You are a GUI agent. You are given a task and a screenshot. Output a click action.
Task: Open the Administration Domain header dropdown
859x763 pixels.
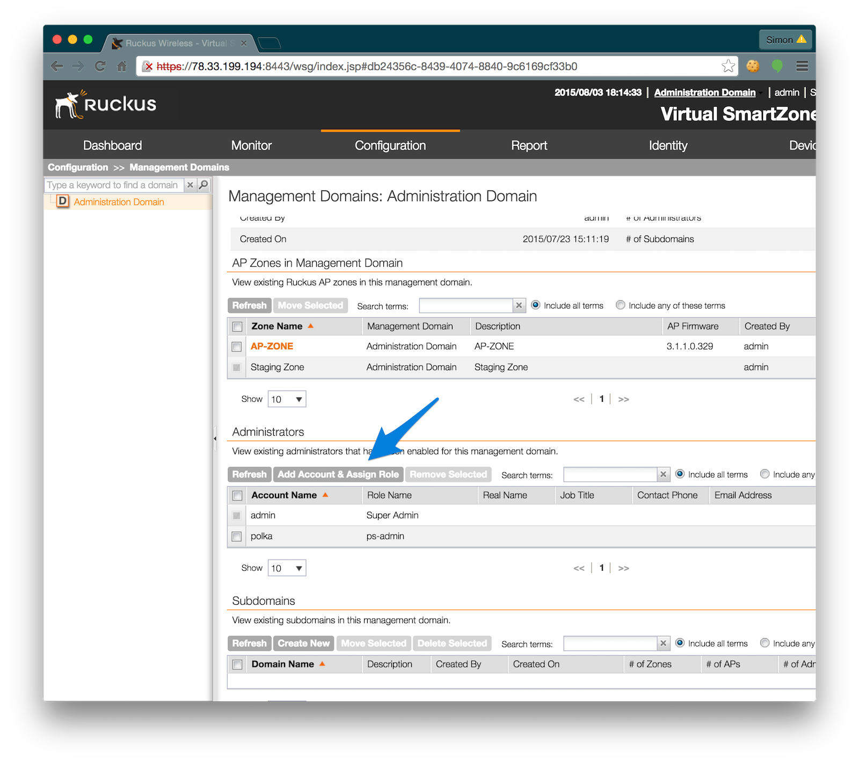[x=708, y=92]
